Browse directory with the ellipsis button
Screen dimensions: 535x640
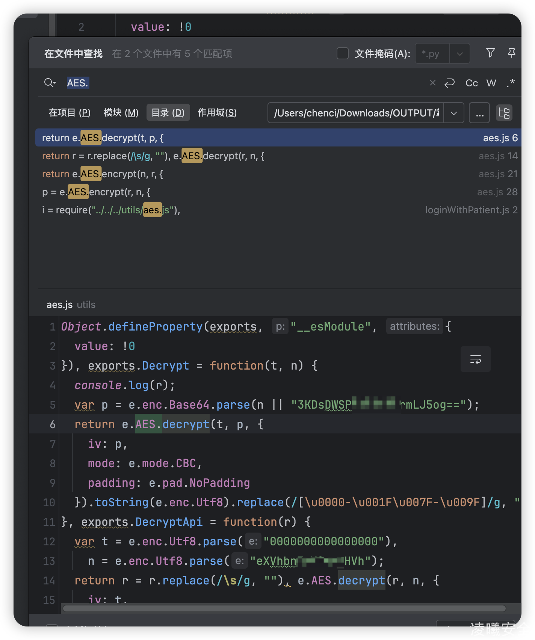(x=479, y=113)
